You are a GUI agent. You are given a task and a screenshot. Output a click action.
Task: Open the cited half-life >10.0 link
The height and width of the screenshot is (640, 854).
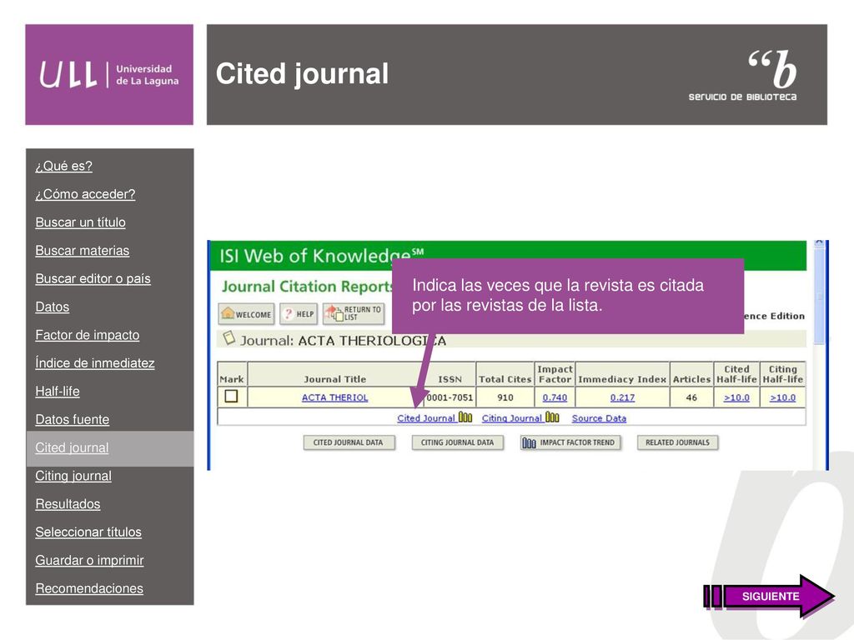pyautogui.click(x=736, y=397)
